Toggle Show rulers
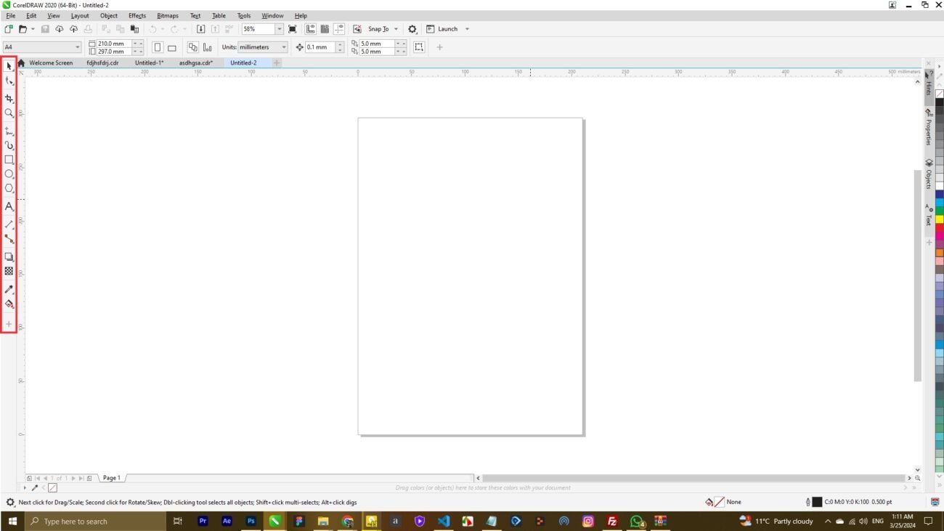944x531 pixels. pos(311,29)
